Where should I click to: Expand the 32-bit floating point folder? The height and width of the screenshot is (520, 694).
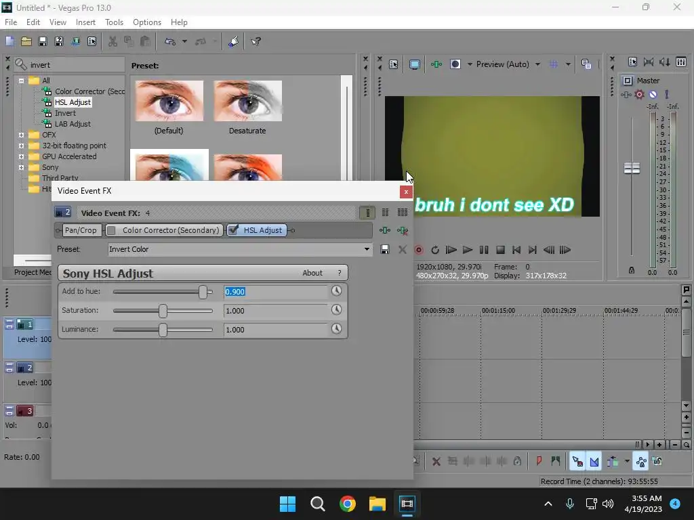point(21,146)
